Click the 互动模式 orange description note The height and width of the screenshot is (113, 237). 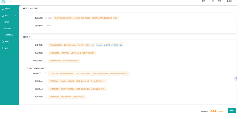72,53
